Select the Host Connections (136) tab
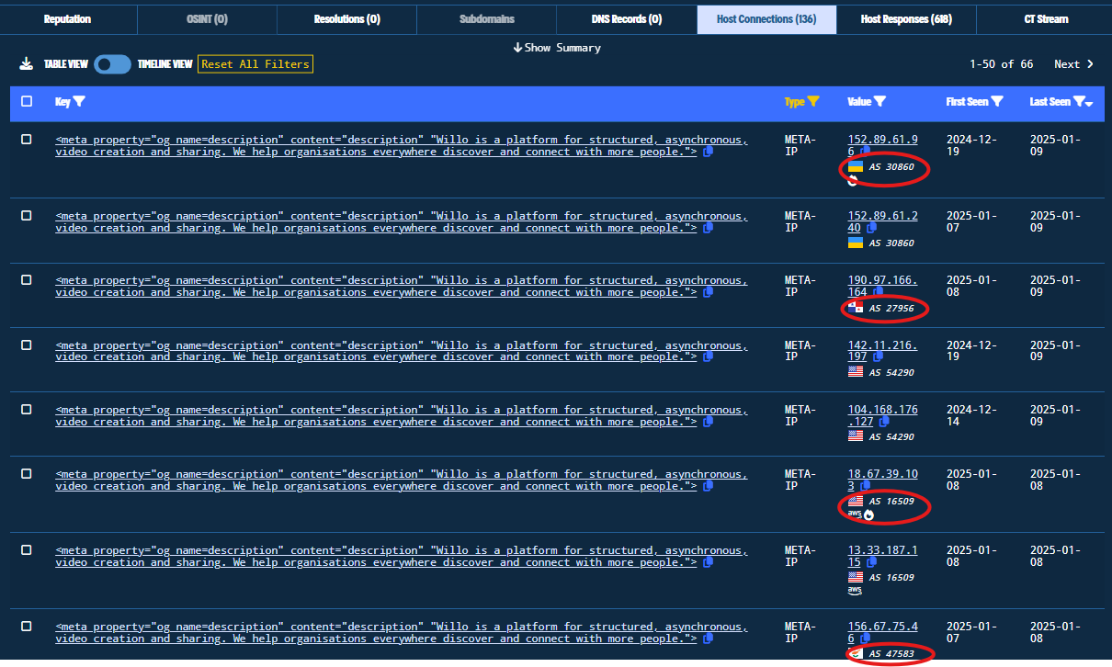The image size is (1112, 667). click(x=766, y=19)
